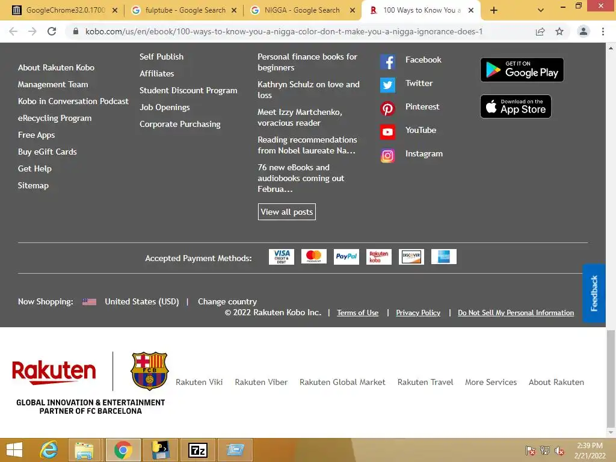The width and height of the screenshot is (616, 462).
Task: Open Kobo in Conversation Podcast link
Action: (x=73, y=101)
